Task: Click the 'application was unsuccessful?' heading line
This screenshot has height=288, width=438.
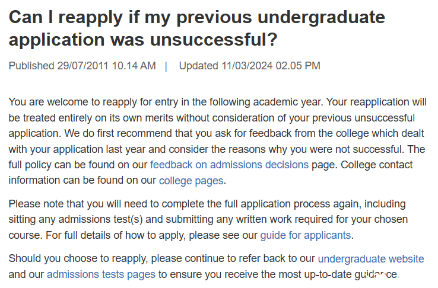Action: (143, 39)
